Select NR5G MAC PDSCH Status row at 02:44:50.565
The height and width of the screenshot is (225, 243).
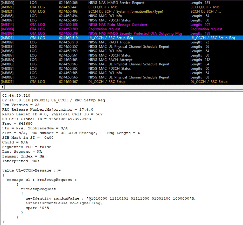pos(121,69)
